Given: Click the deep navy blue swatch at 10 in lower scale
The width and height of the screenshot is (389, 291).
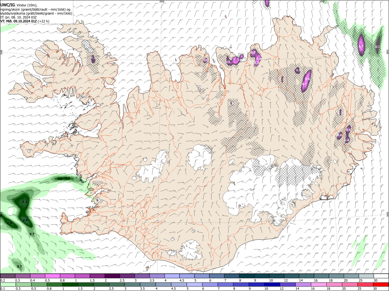Looking at the screenshot, I should tap(272, 285).
